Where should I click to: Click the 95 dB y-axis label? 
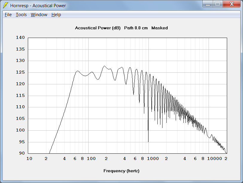pos(22,142)
